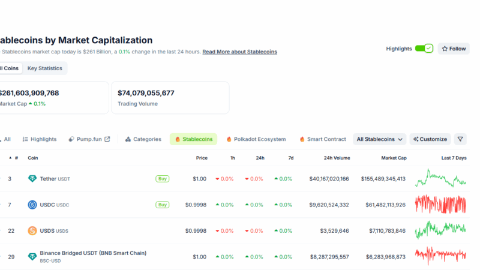
Task: Click Binance Bridged USDT 7-day sparkline
Action: pos(440,256)
